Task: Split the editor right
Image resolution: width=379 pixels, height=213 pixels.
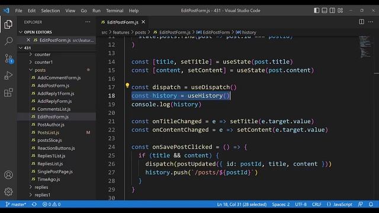Action: point(361,22)
